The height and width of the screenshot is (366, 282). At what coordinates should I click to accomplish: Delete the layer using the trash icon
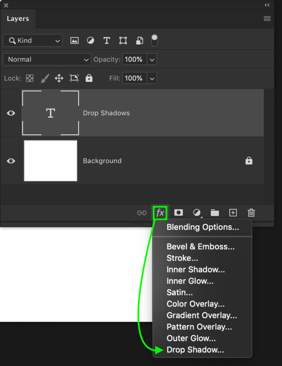(251, 213)
